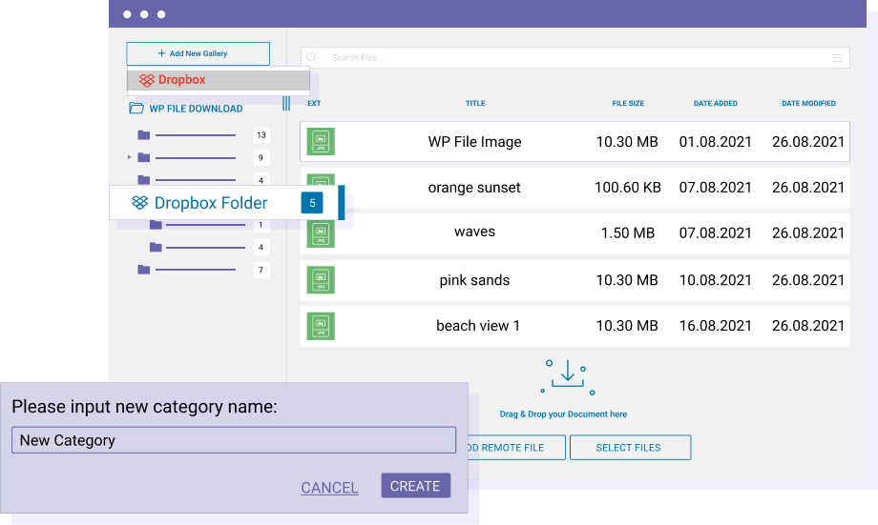Select the folder containing 13 files
The width and height of the screenshot is (878, 525).
pos(144,135)
